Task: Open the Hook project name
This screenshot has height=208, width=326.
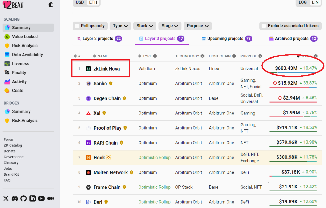Action: [x=99, y=158]
